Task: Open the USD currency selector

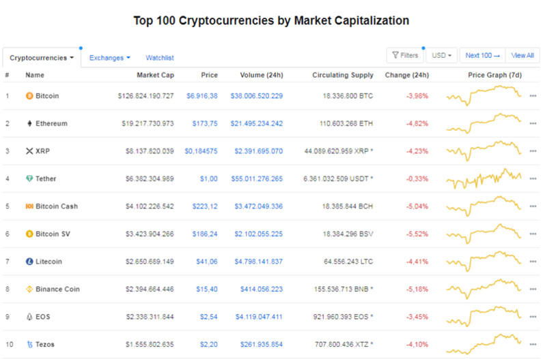Action: [x=442, y=55]
